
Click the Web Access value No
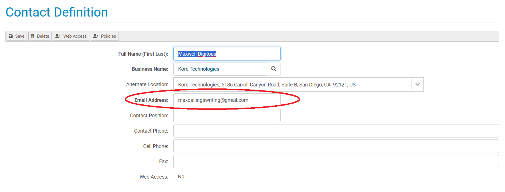(181, 177)
